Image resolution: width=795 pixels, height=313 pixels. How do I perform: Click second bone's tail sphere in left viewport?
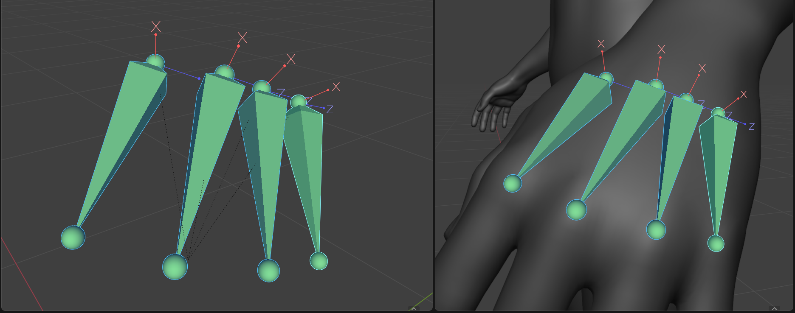[175, 267]
